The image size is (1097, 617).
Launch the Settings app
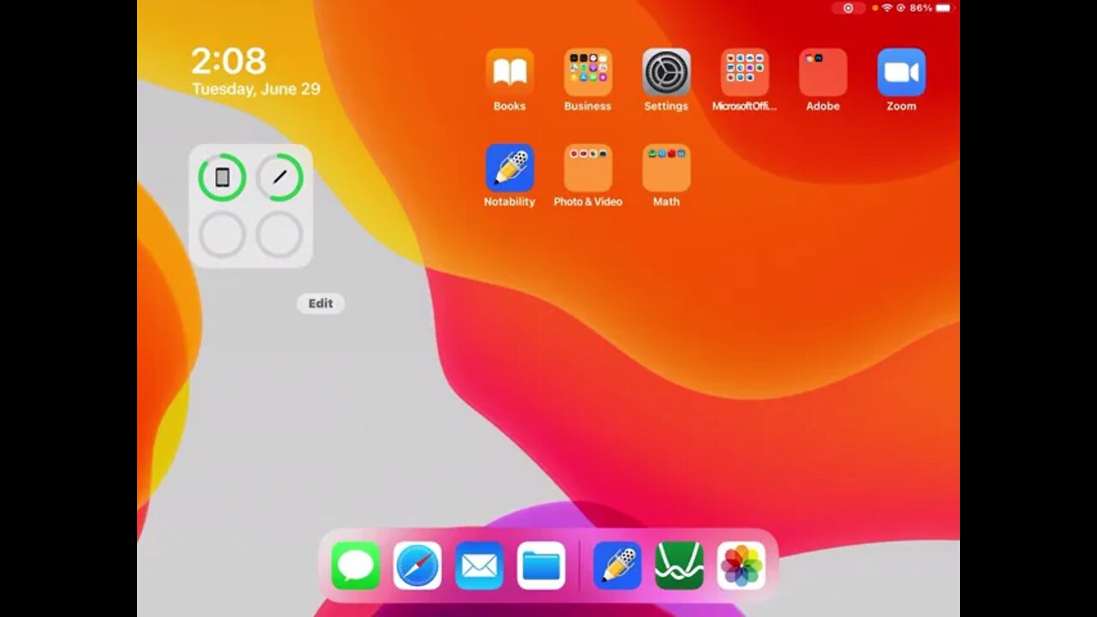point(666,72)
